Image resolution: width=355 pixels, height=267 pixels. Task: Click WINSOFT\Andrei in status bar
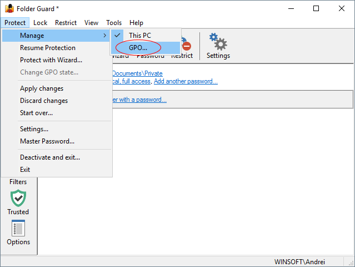(x=299, y=262)
